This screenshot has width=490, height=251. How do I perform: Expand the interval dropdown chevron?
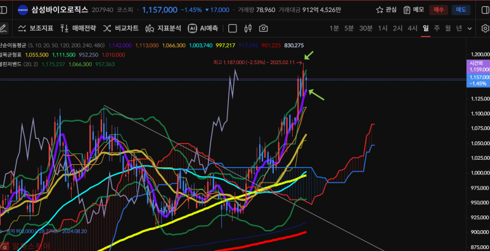(x=470, y=29)
